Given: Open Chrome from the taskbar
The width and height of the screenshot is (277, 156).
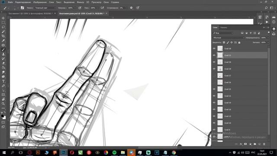Looking at the screenshot, I should pyautogui.click(x=174, y=153).
